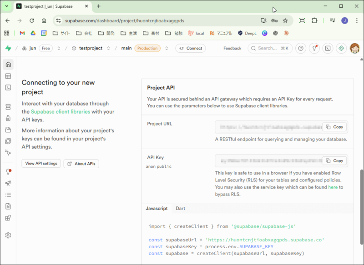Screen dimensions: 364x265
Task: Open the Storage bucket icon
Action: tap(8, 130)
